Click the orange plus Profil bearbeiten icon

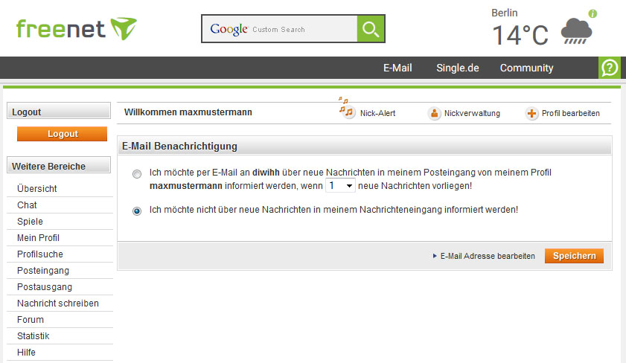tap(531, 113)
